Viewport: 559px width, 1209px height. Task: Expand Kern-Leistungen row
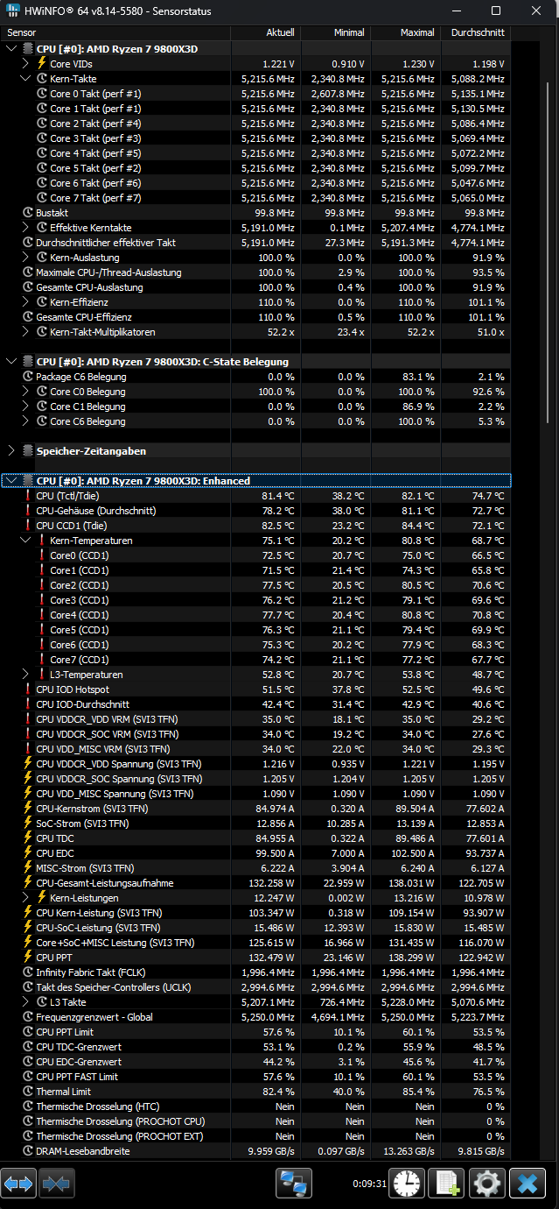point(25,898)
